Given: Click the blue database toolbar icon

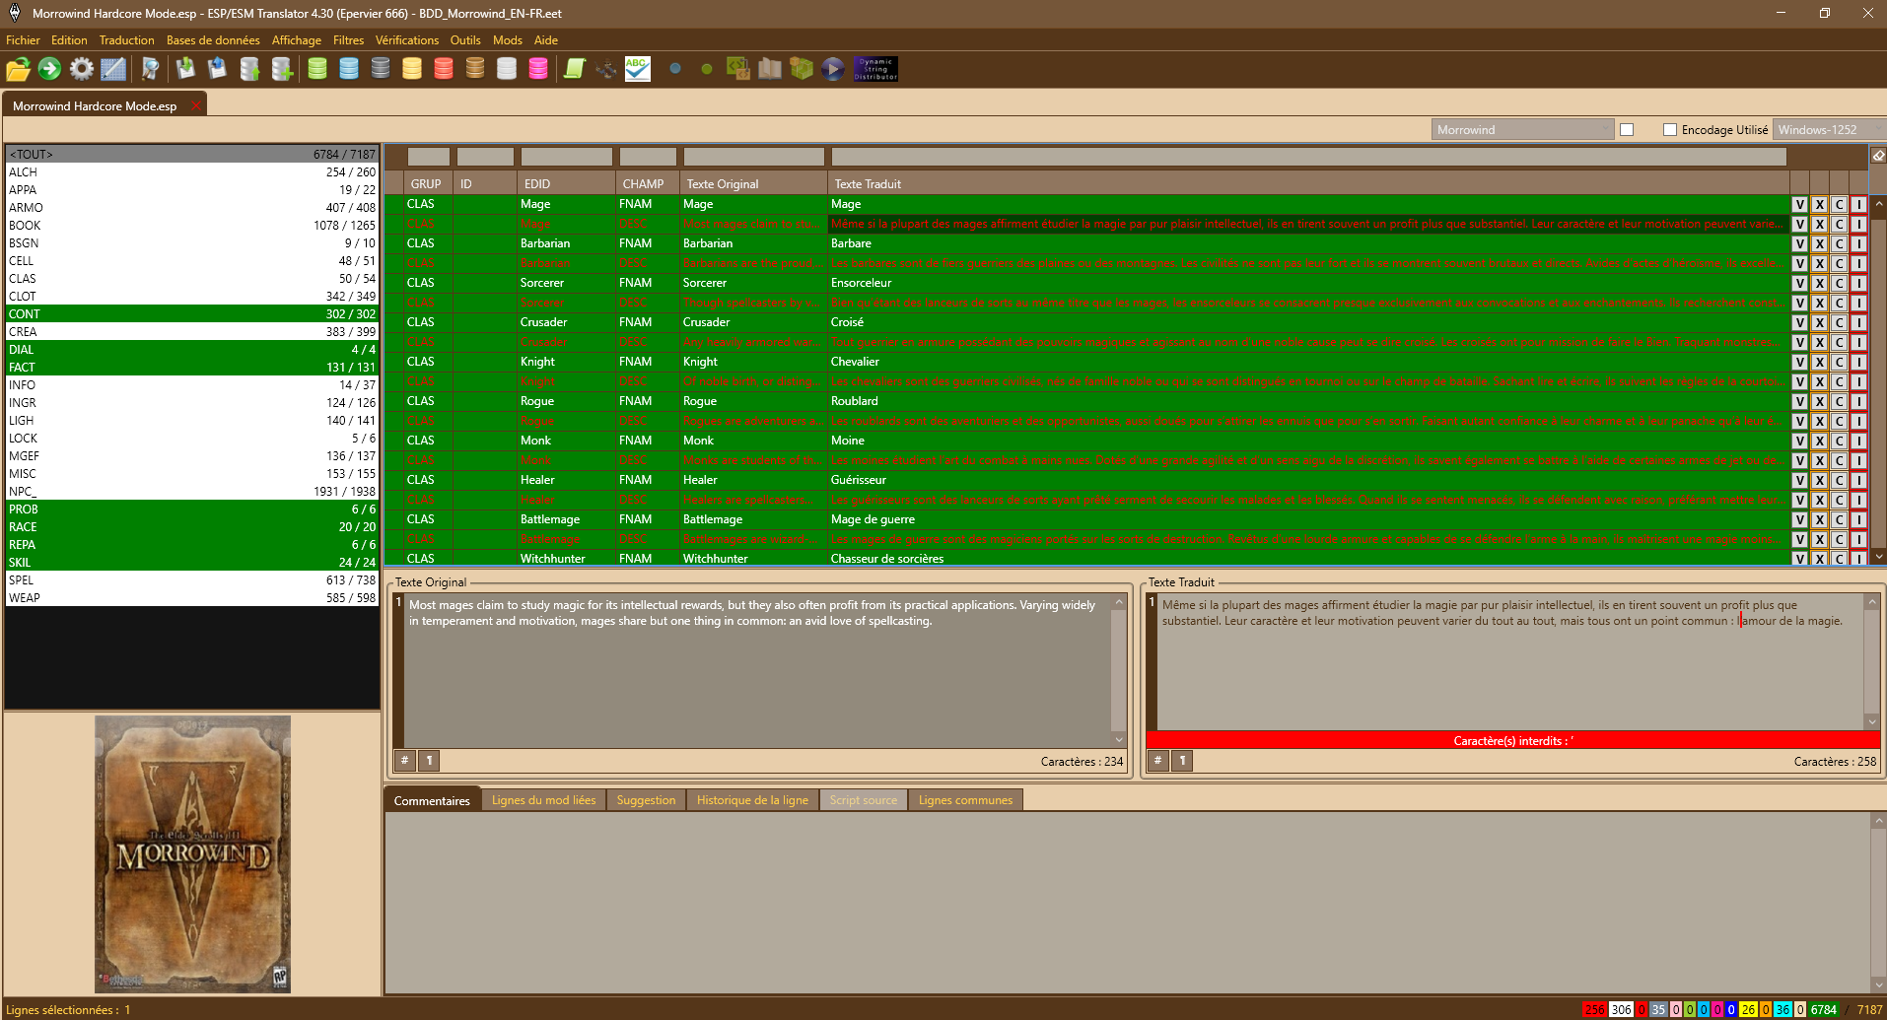Looking at the screenshot, I should point(349,69).
